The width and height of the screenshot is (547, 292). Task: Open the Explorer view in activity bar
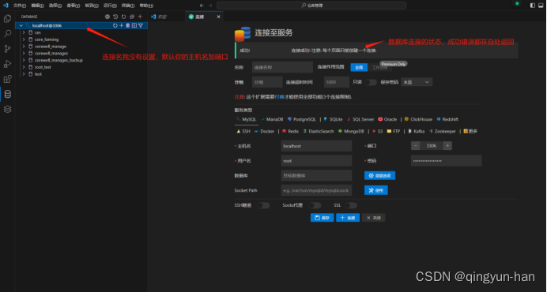(x=7, y=18)
